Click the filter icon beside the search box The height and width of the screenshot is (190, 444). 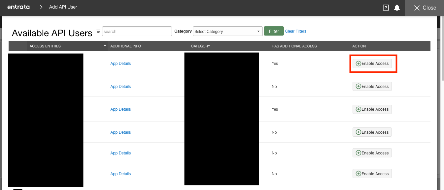click(x=98, y=31)
